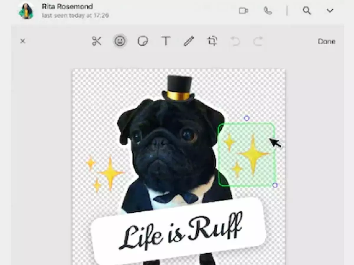Click the resize handle below selected sparkles
Viewport: 354px width, 265px height.
[275, 185]
